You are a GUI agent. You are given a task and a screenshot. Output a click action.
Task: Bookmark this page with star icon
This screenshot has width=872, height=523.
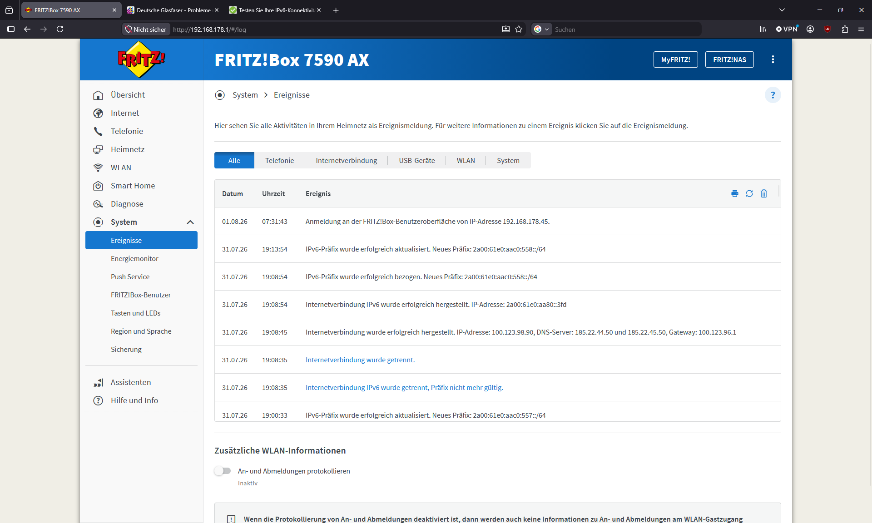click(x=519, y=29)
